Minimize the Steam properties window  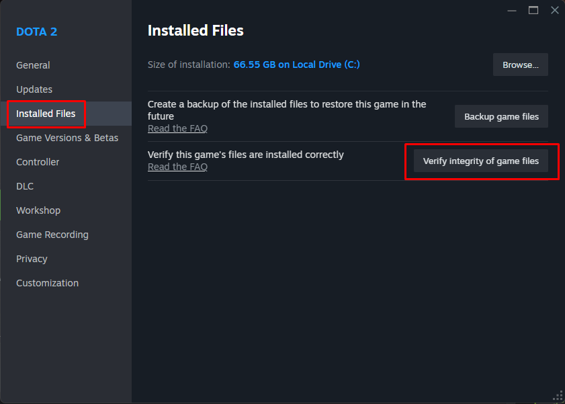coord(511,10)
